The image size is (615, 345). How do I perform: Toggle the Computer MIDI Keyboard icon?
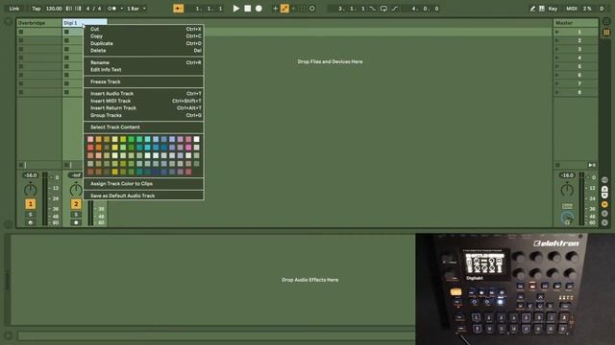[x=542, y=9]
